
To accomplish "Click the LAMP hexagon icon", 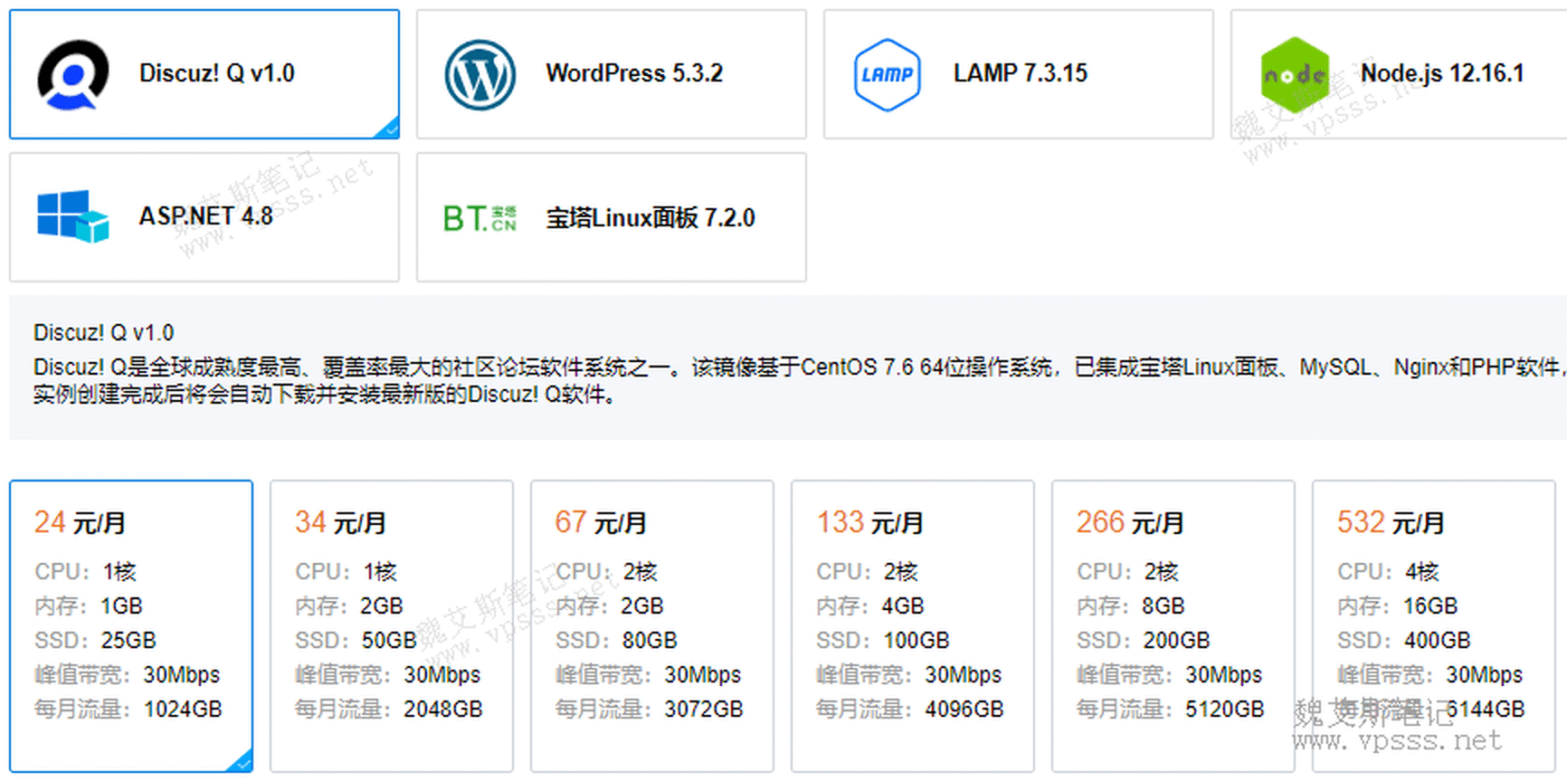I will [x=888, y=75].
